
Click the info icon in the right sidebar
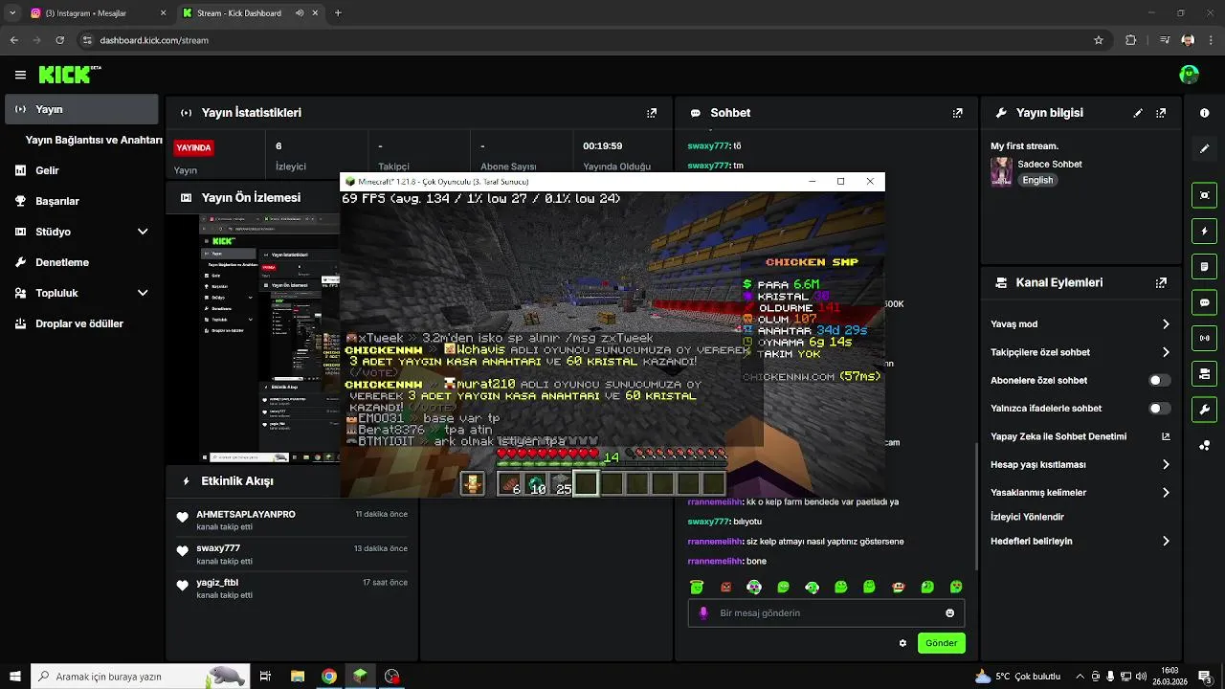point(1205,113)
